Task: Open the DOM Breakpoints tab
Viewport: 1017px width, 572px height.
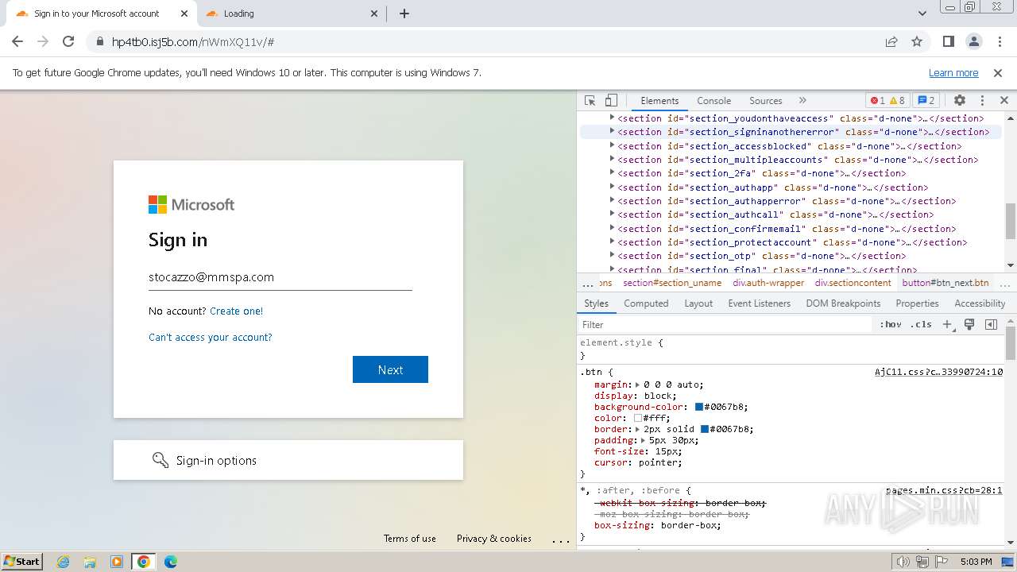Action: pos(843,303)
